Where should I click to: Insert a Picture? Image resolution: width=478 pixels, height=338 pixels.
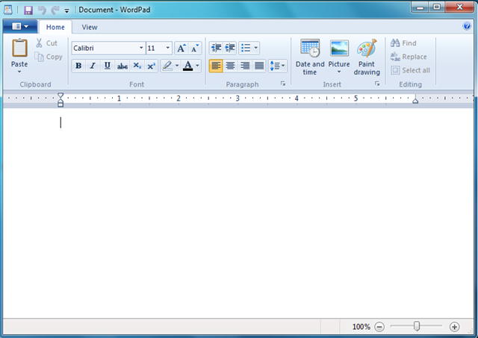point(339,54)
